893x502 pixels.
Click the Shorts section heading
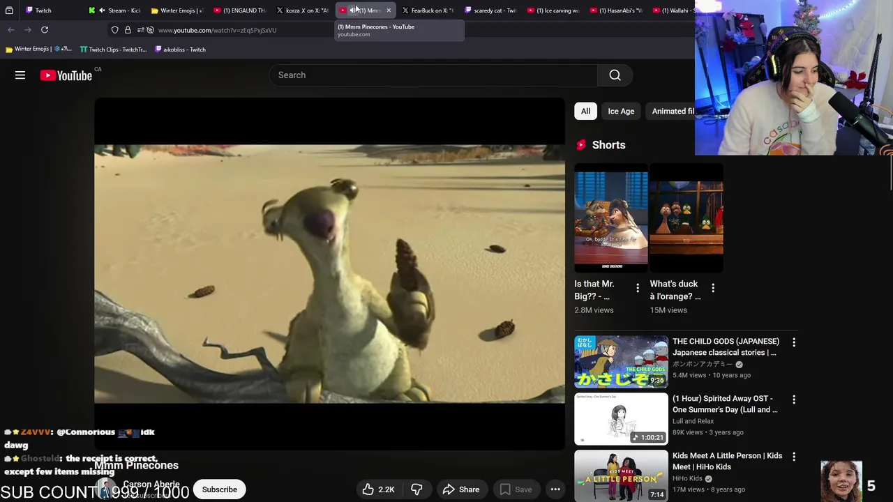[608, 145]
